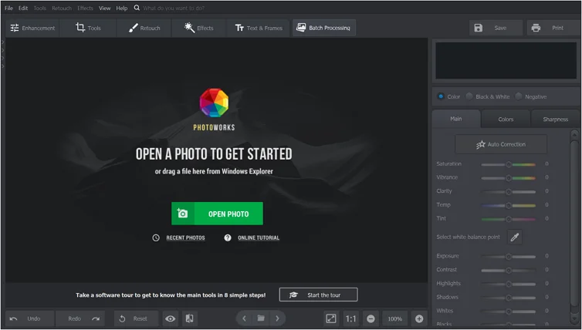Open the Help menu
The width and height of the screenshot is (582, 330).
pyautogui.click(x=122, y=8)
